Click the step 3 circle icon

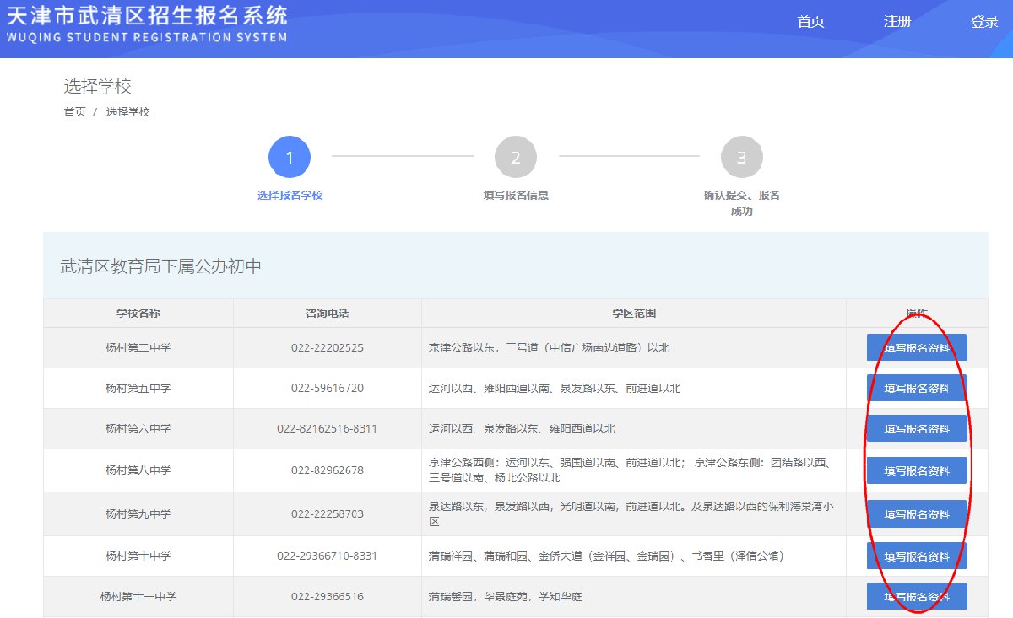click(x=741, y=158)
